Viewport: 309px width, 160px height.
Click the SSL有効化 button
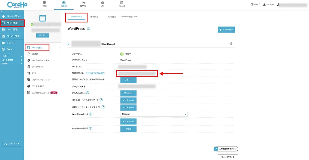(128, 93)
